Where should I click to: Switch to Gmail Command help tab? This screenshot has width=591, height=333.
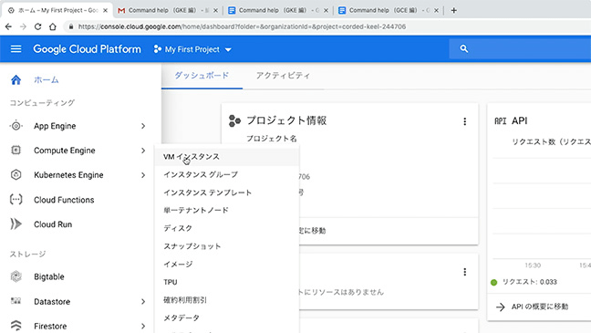(x=168, y=11)
